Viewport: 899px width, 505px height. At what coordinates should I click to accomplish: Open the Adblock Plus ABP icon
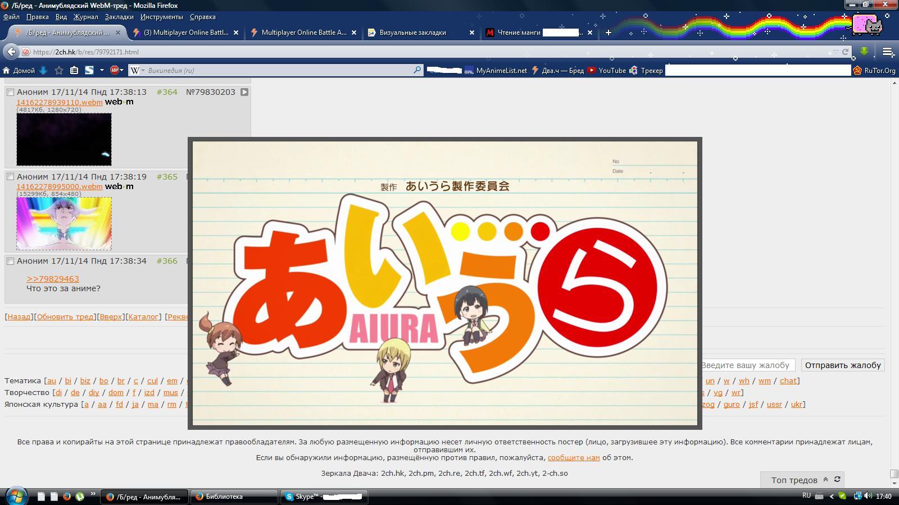(x=114, y=70)
